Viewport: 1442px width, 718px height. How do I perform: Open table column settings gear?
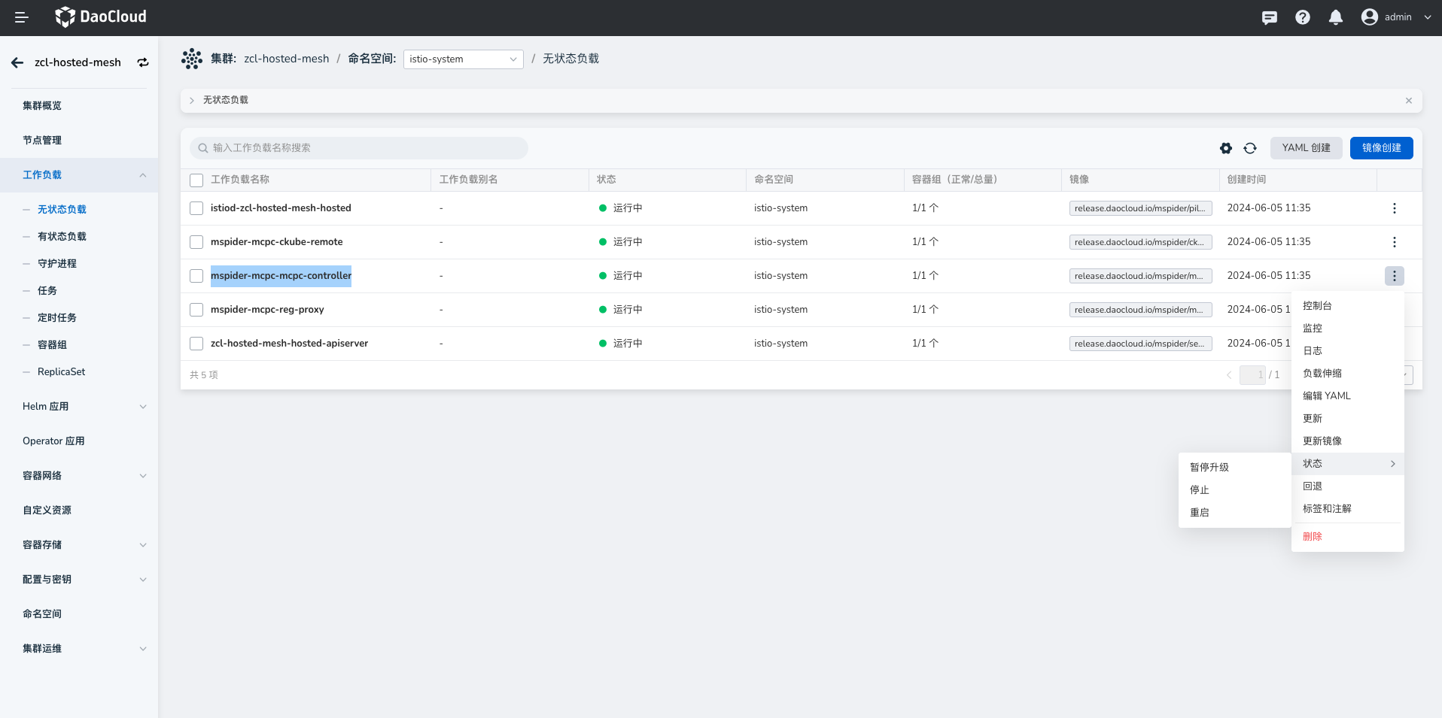coord(1226,148)
